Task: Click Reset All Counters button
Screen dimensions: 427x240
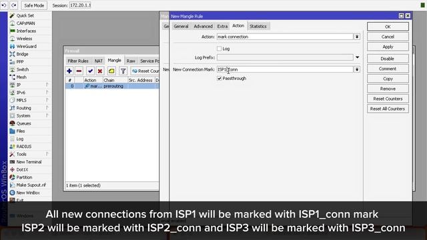Action: click(x=388, y=109)
